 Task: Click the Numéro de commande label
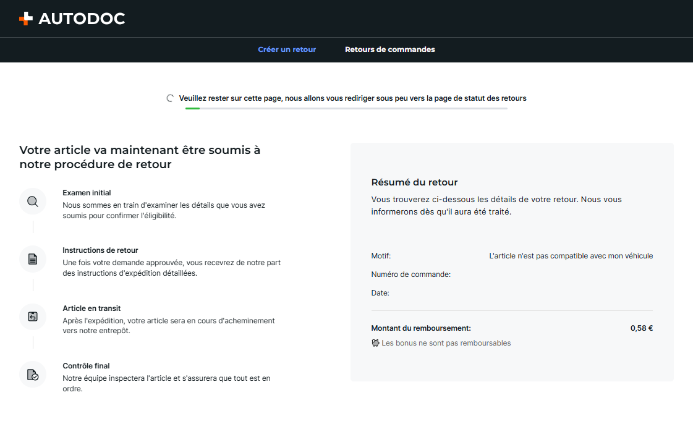click(410, 274)
